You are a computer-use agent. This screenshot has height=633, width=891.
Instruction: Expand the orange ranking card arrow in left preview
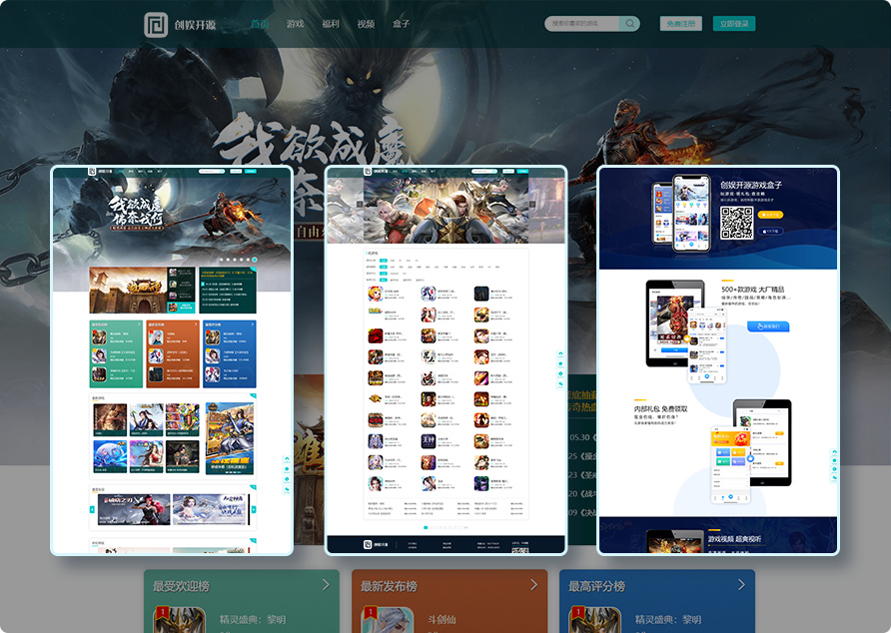click(196, 324)
